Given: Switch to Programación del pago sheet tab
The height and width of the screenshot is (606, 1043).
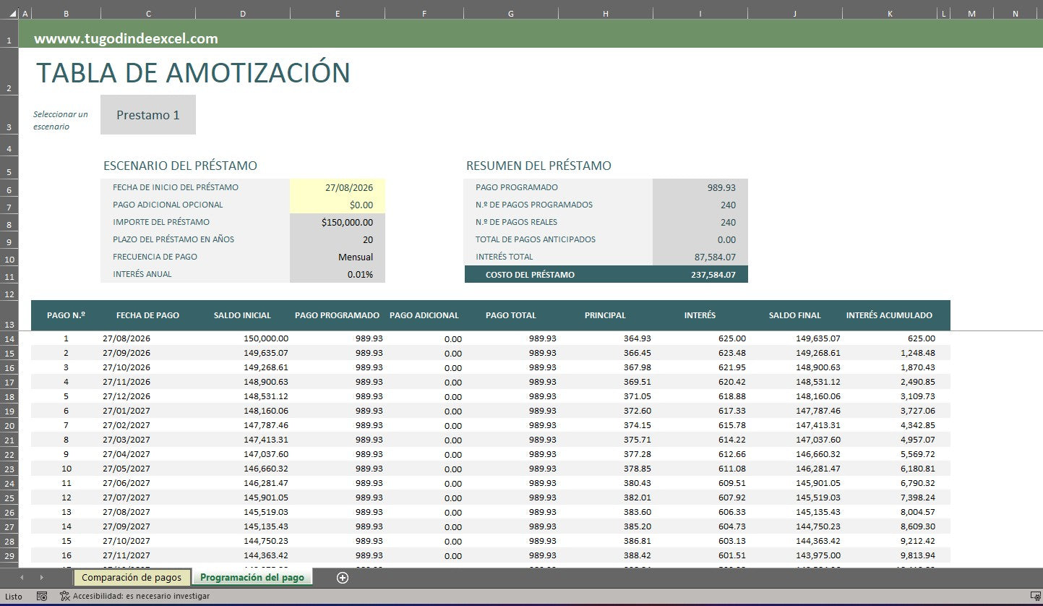Looking at the screenshot, I should pyautogui.click(x=252, y=577).
